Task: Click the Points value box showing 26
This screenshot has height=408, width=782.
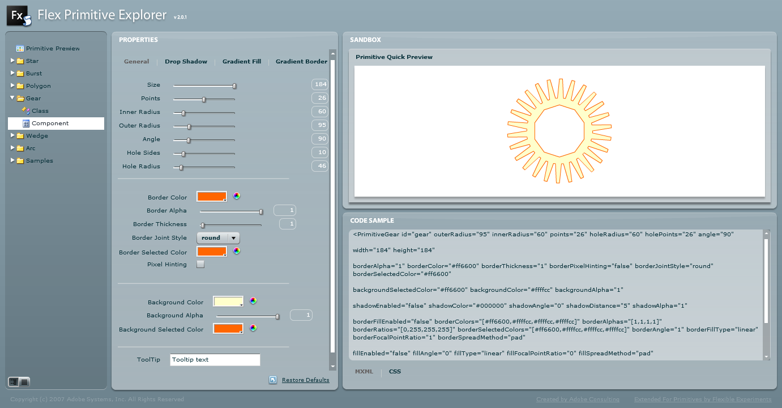Action: (x=320, y=98)
